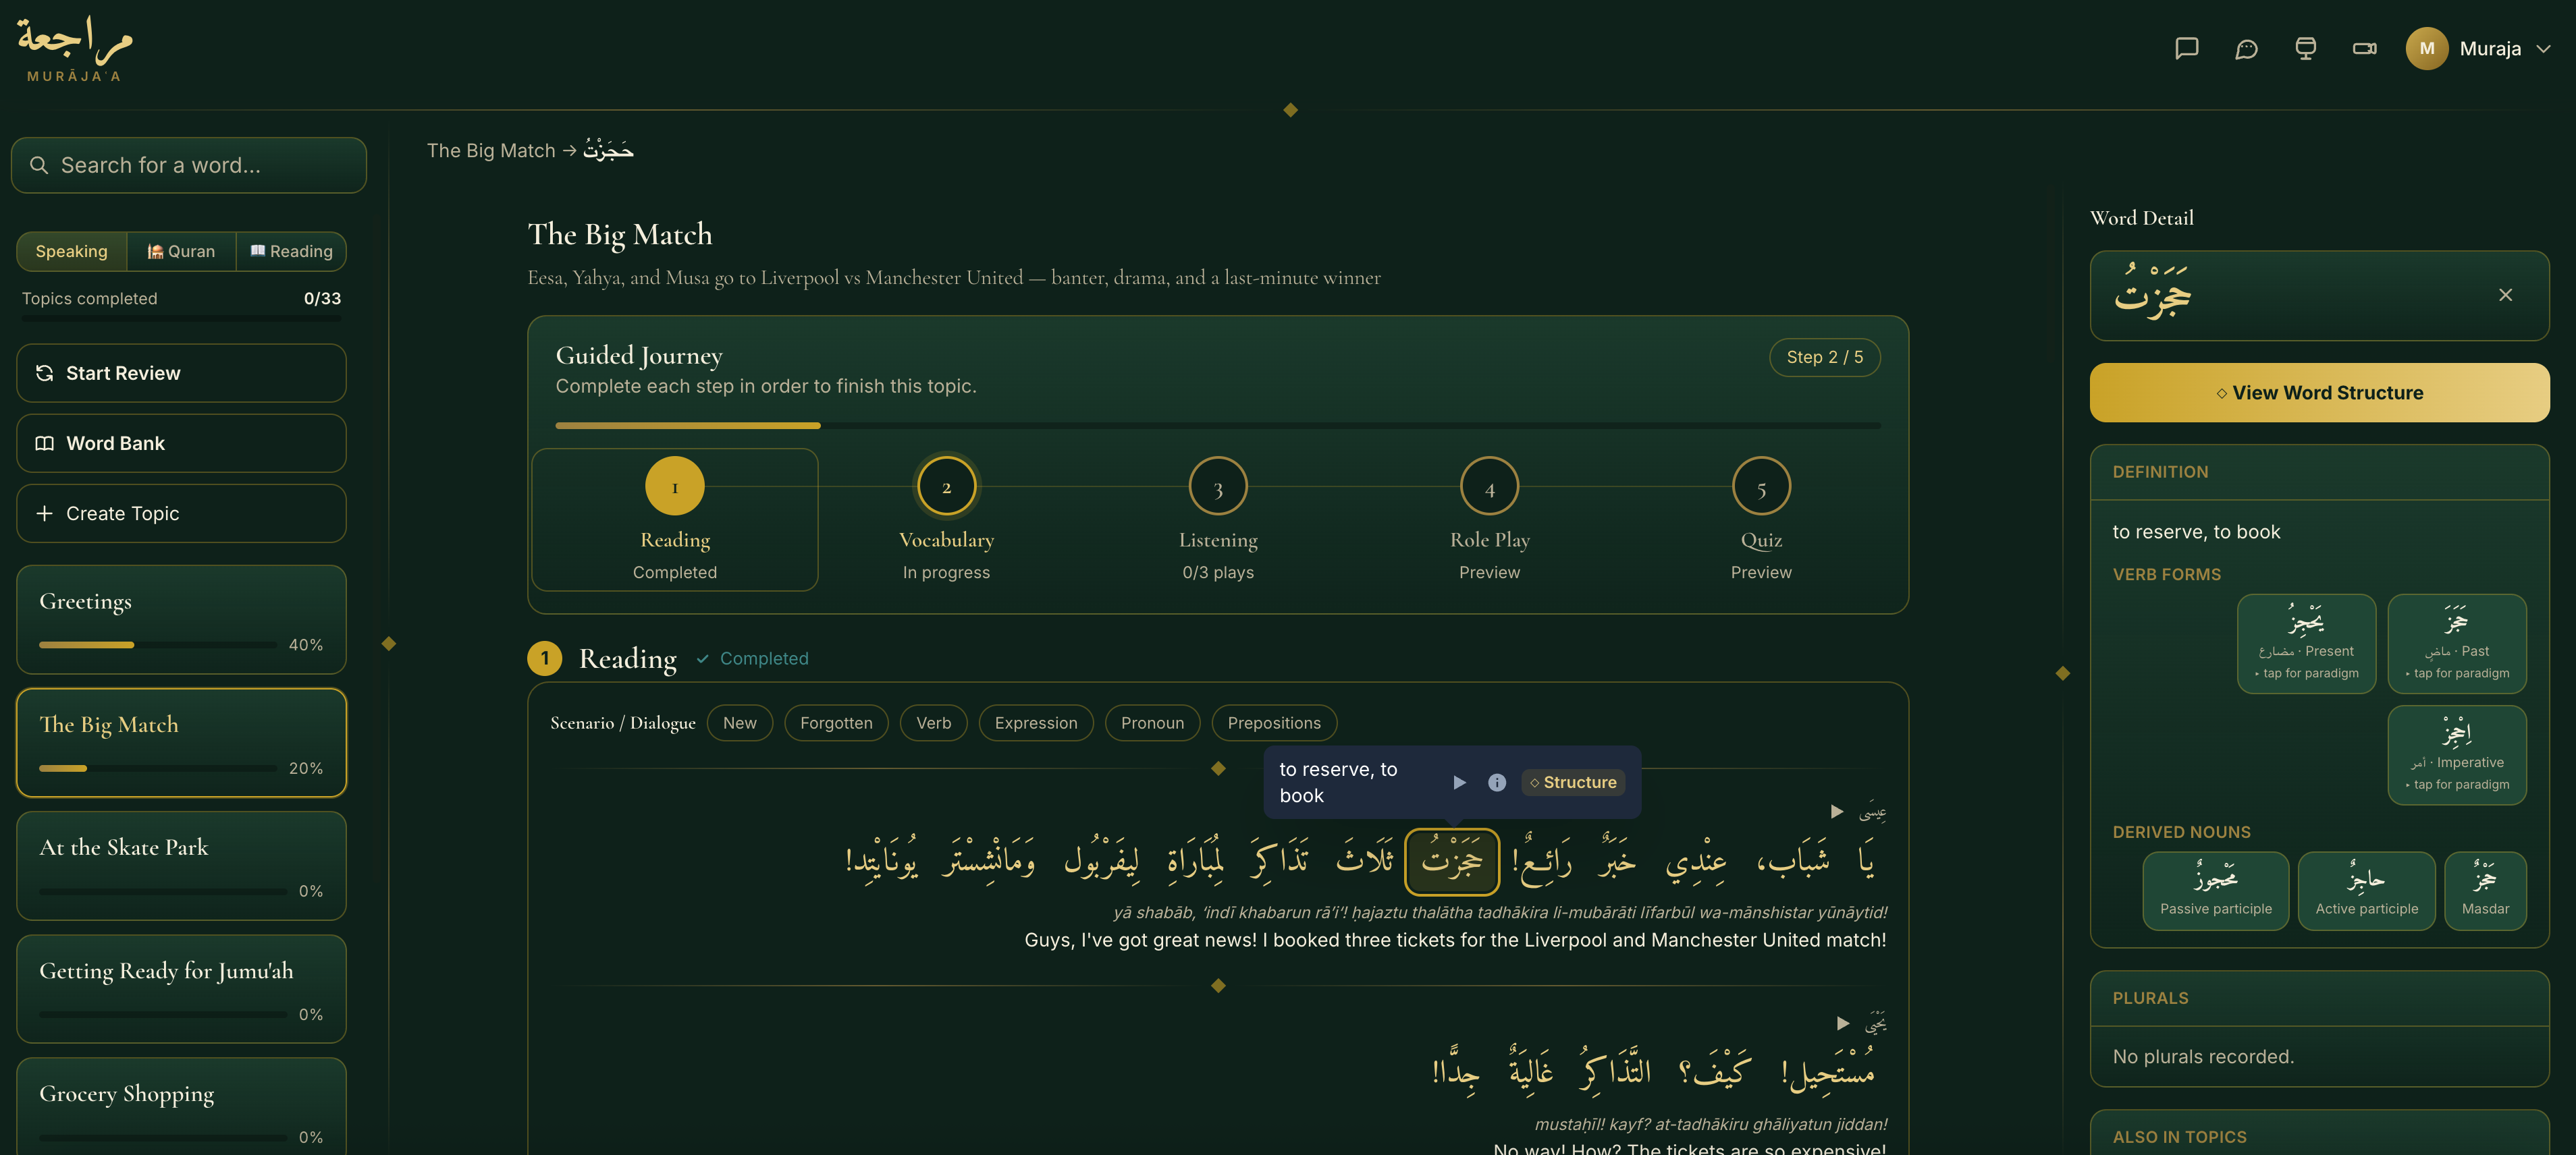This screenshot has height=1155, width=2576.
Task: Toggle the Forgotten word filter chip
Action: point(836,723)
